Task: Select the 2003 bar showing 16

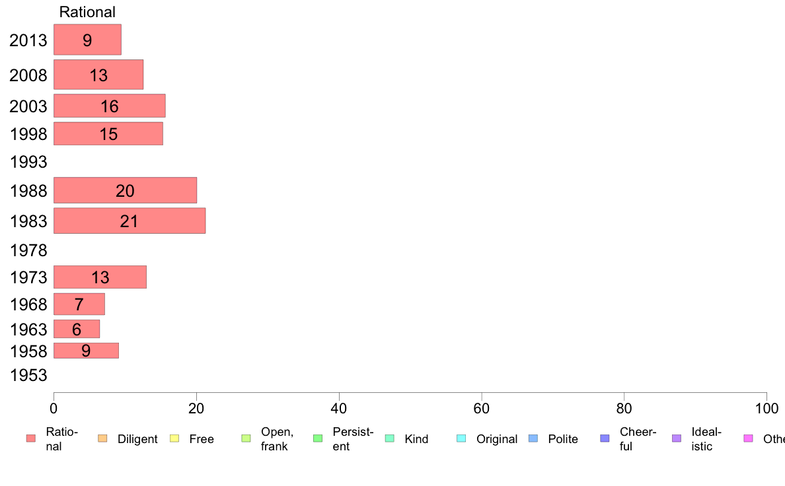Action: pyautogui.click(x=110, y=106)
